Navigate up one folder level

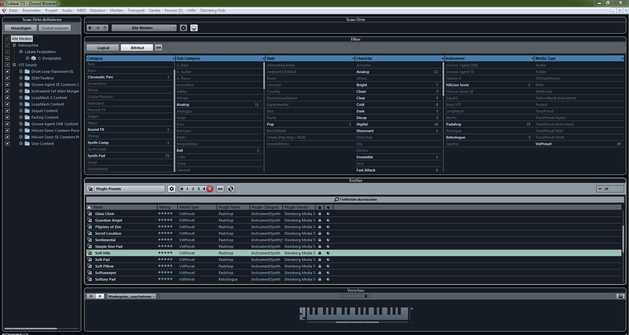coord(105,28)
